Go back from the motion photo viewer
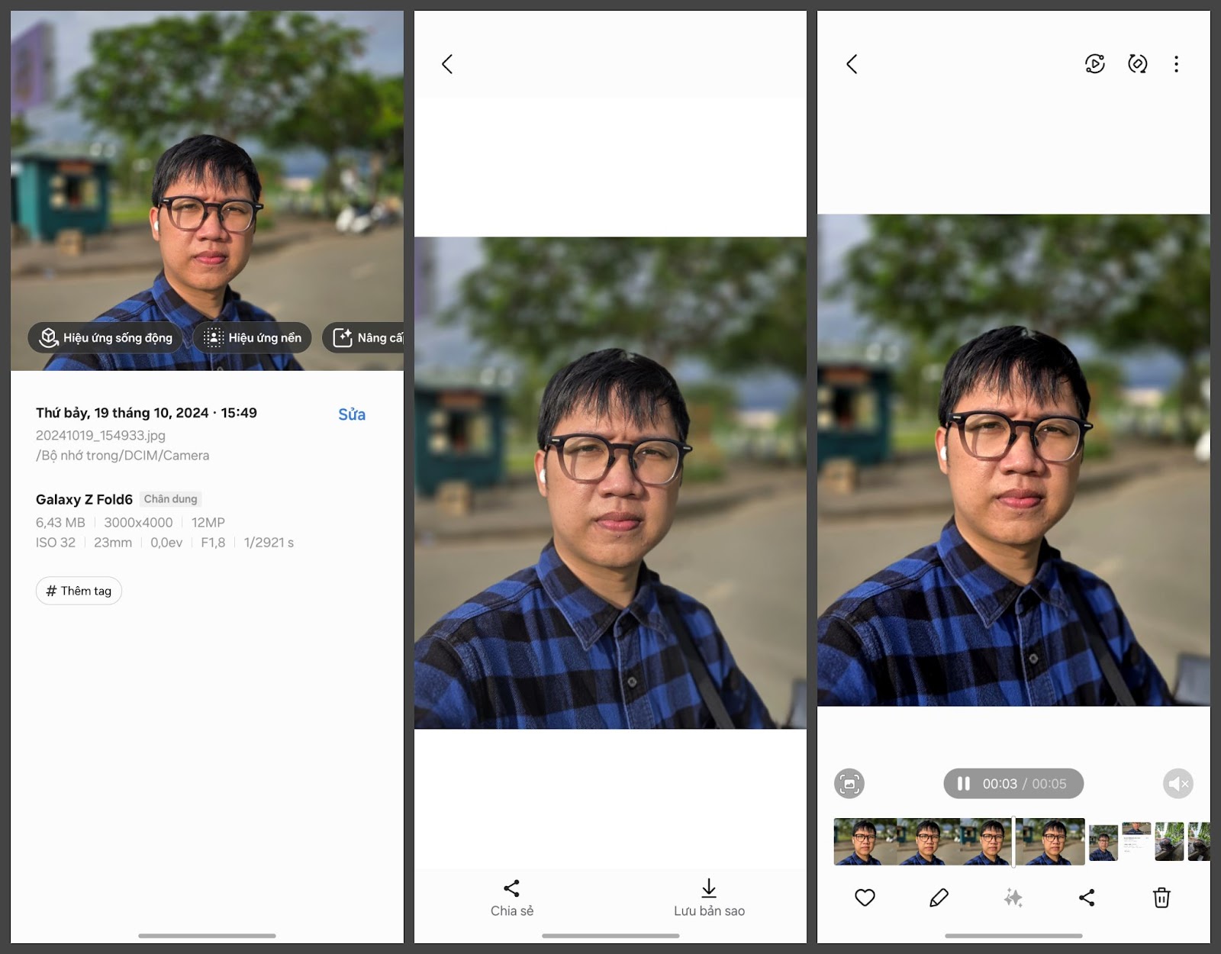 click(x=852, y=64)
